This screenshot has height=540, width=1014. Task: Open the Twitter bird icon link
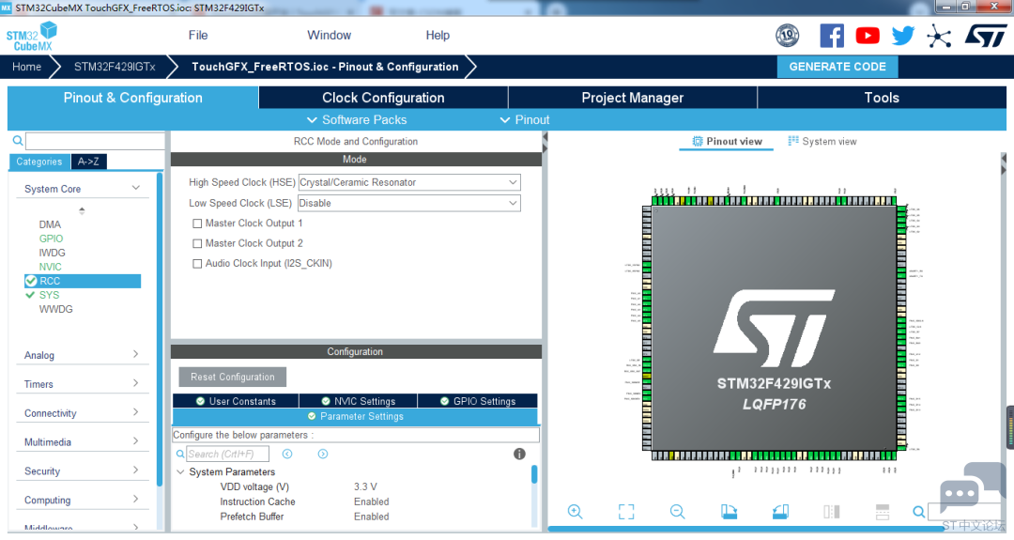click(903, 36)
